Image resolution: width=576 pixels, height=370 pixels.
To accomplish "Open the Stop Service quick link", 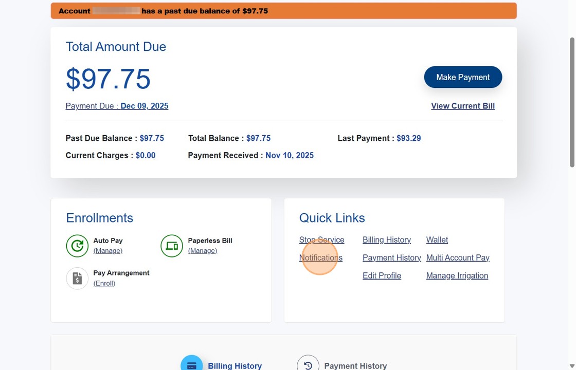I will click(x=321, y=240).
